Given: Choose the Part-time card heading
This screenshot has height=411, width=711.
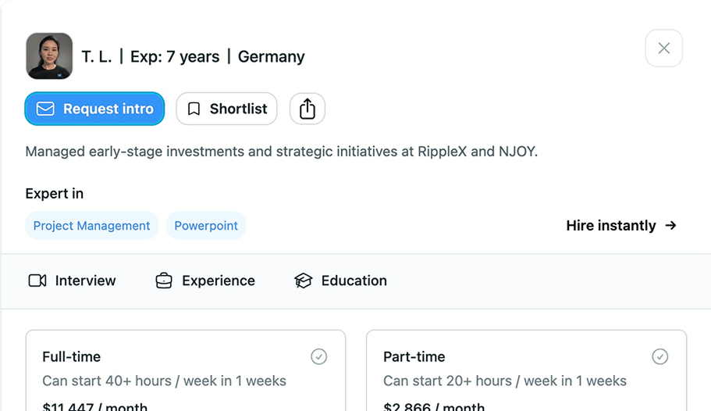Looking at the screenshot, I should pyautogui.click(x=414, y=356).
